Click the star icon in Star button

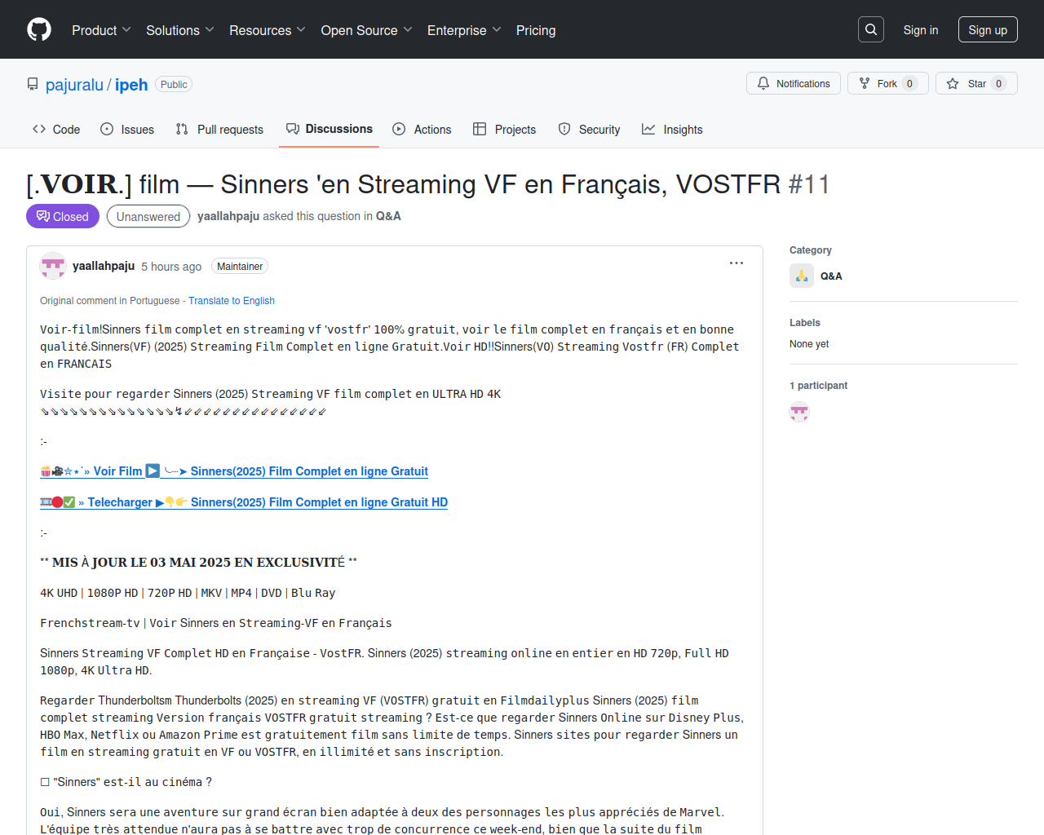pyautogui.click(x=953, y=83)
